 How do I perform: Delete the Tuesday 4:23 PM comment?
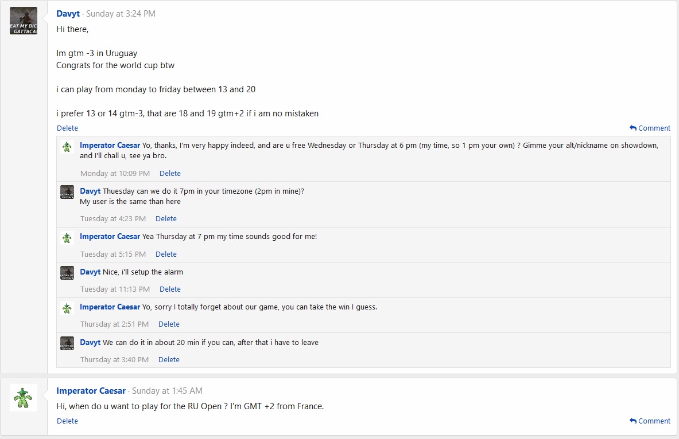tap(166, 219)
